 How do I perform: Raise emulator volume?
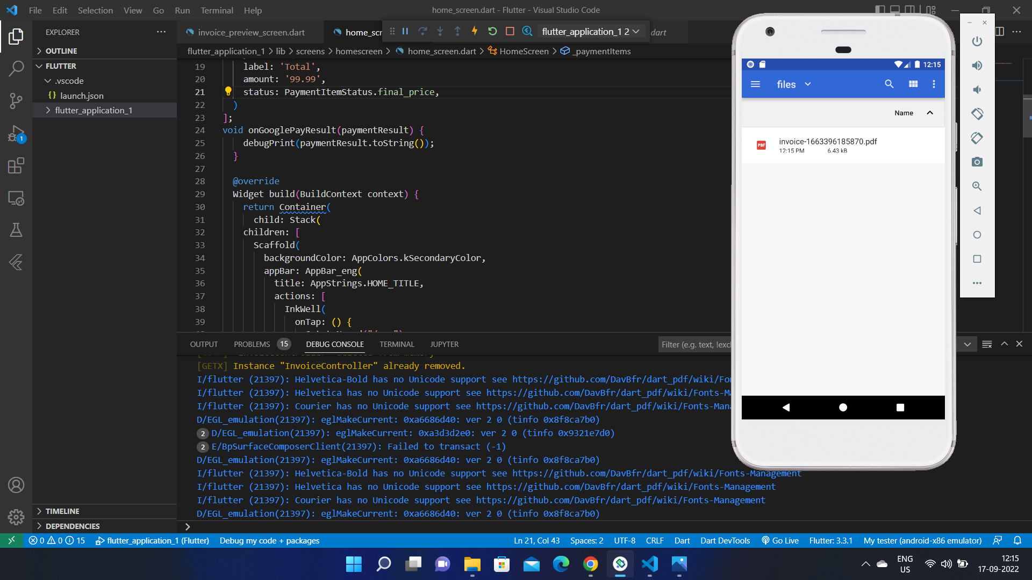[x=977, y=66]
